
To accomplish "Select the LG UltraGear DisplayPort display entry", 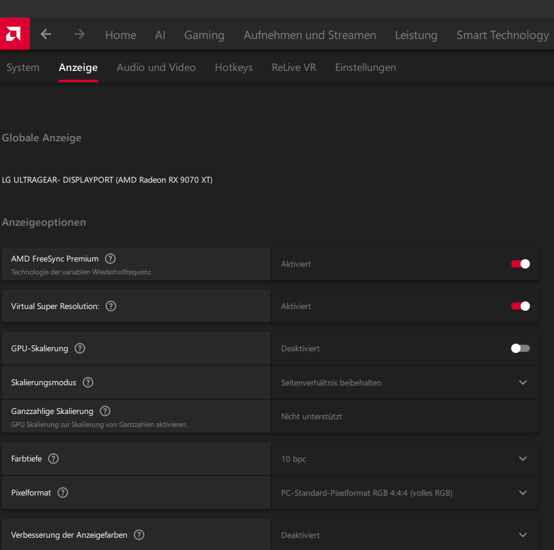I will 107,180.
